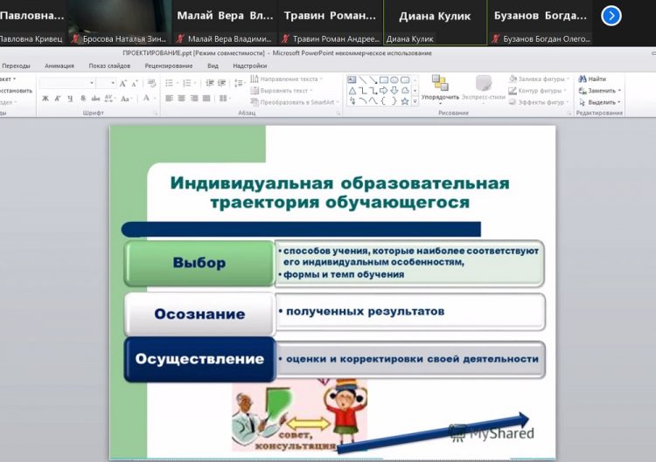The width and height of the screenshot is (656, 462).
Task: Select the right arrow shape in the gallery
Action: (x=383, y=90)
